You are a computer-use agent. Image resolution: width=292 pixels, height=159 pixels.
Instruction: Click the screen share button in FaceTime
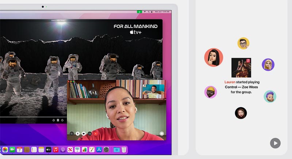point(89,134)
